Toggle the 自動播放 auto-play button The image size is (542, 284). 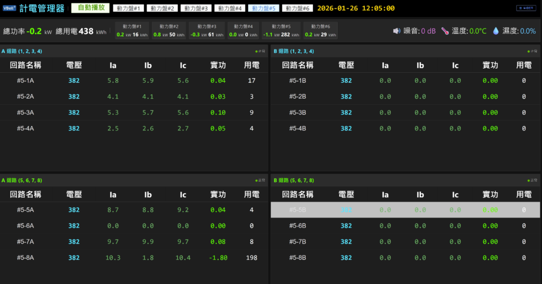point(91,8)
